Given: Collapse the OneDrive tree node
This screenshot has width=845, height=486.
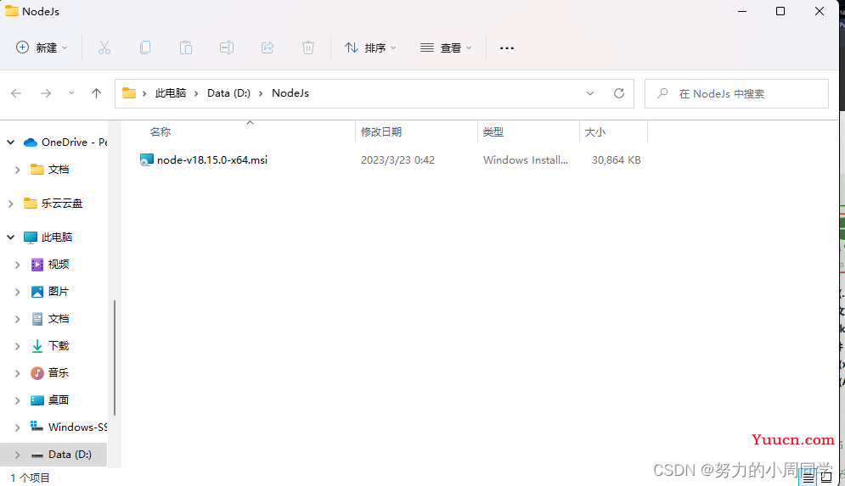Looking at the screenshot, I should click(x=10, y=142).
